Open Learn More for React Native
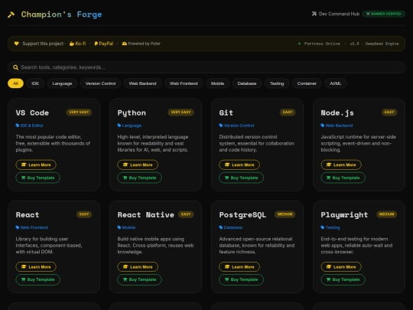 click(138, 267)
